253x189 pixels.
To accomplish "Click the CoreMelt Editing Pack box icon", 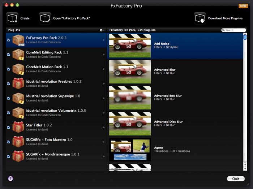I will pos(18,54).
